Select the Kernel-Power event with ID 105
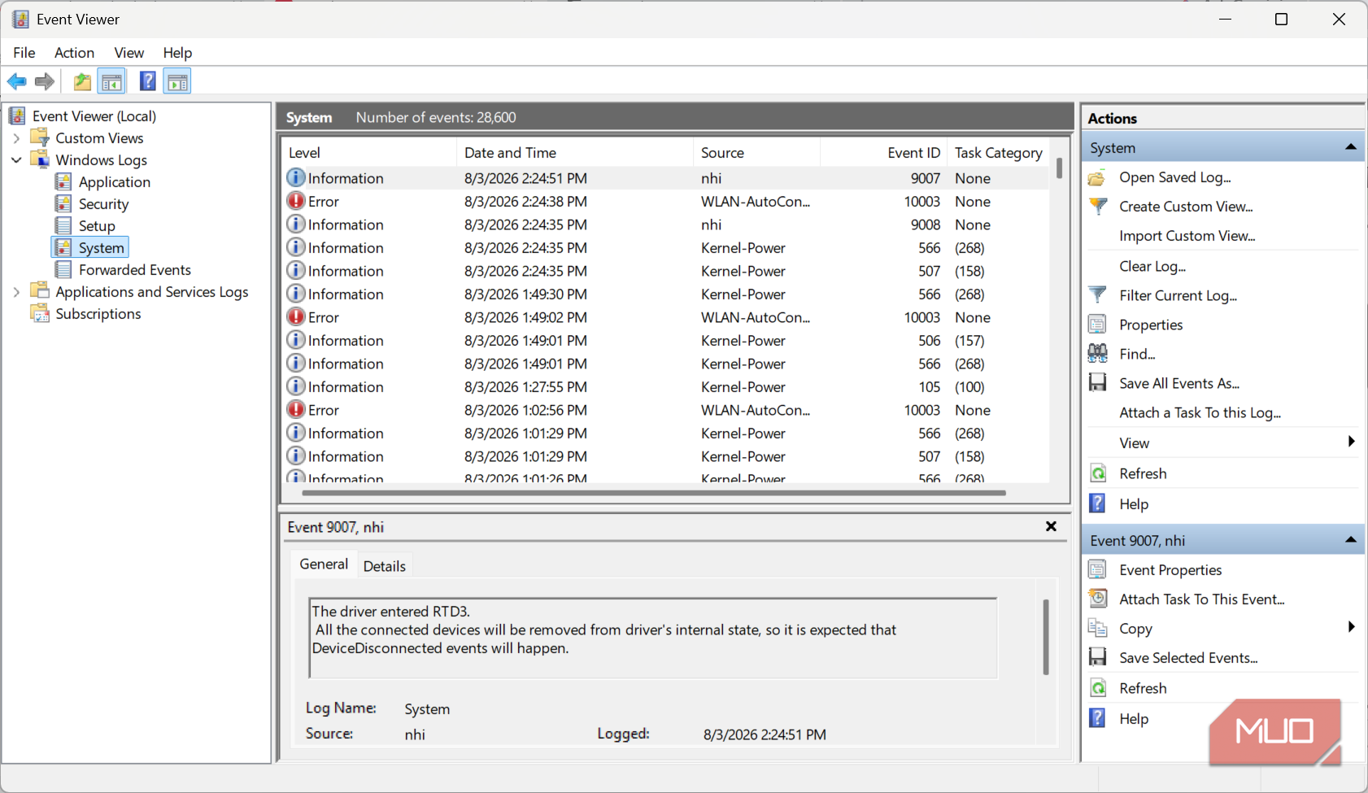Screen dimensions: 1368x793 (x=665, y=387)
